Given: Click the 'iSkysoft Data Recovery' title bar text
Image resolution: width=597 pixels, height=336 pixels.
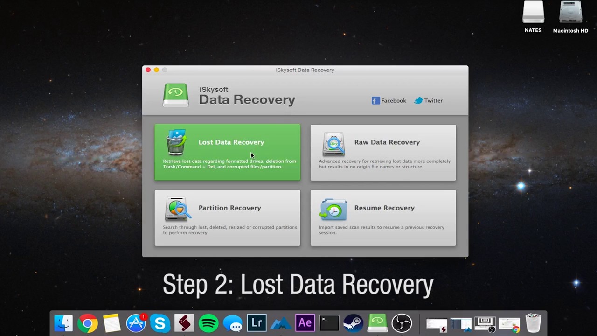Looking at the screenshot, I should point(305,70).
